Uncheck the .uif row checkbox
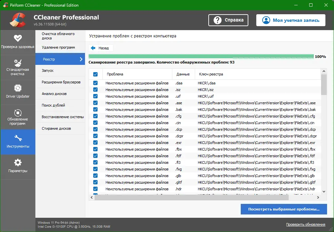This screenshot has height=232, width=334. tap(96, 96)
